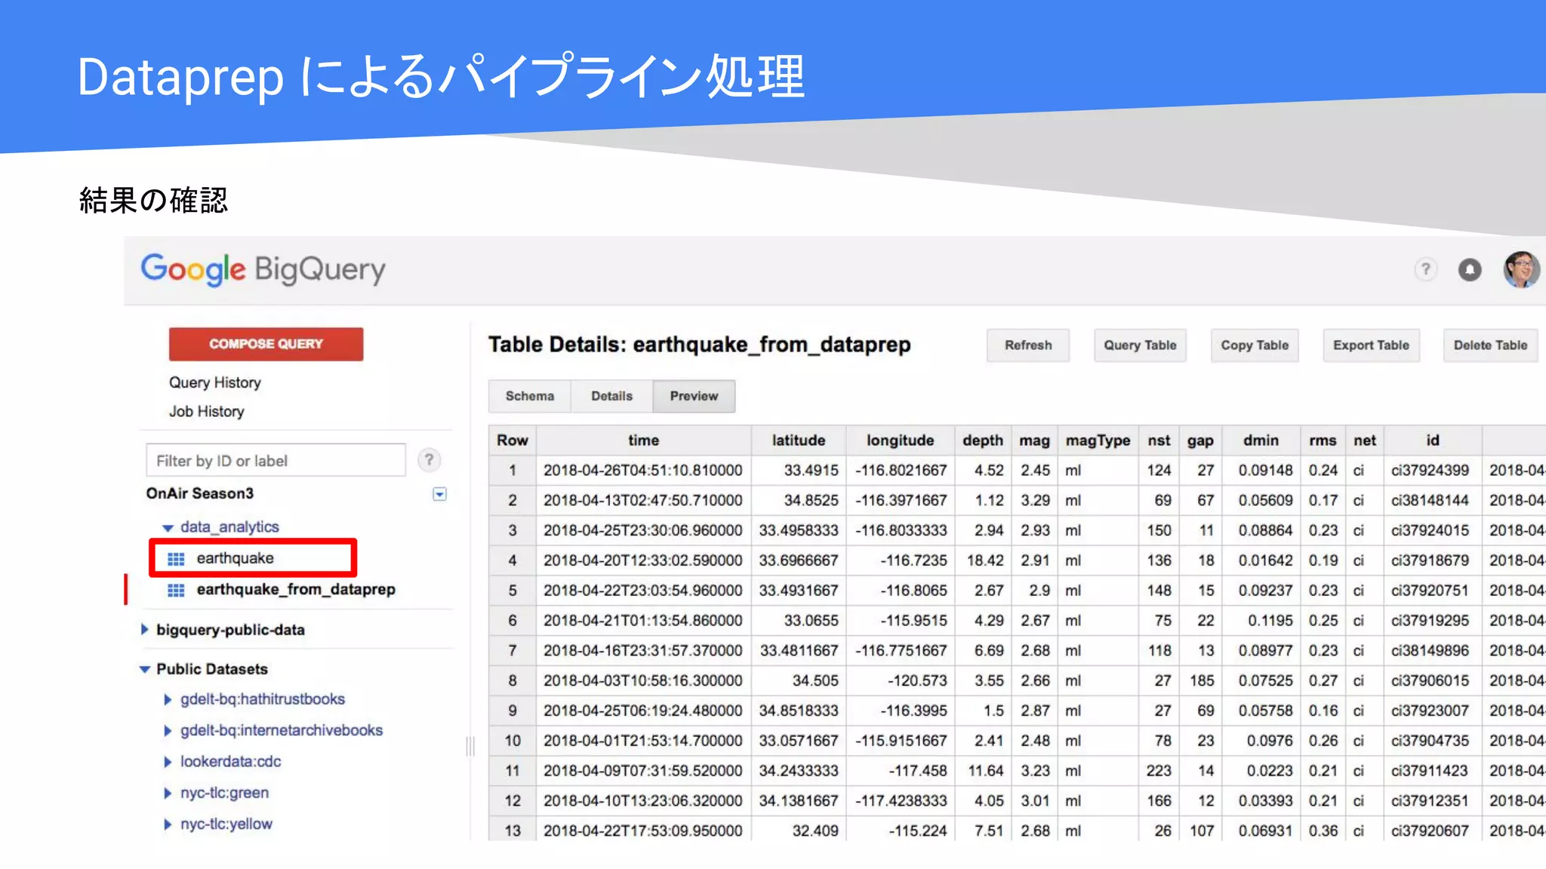Image resolution: width=1546 pixels, height=869 pixels.
Task: Open the help question mark icon in header
Action: coord(1425,269)
